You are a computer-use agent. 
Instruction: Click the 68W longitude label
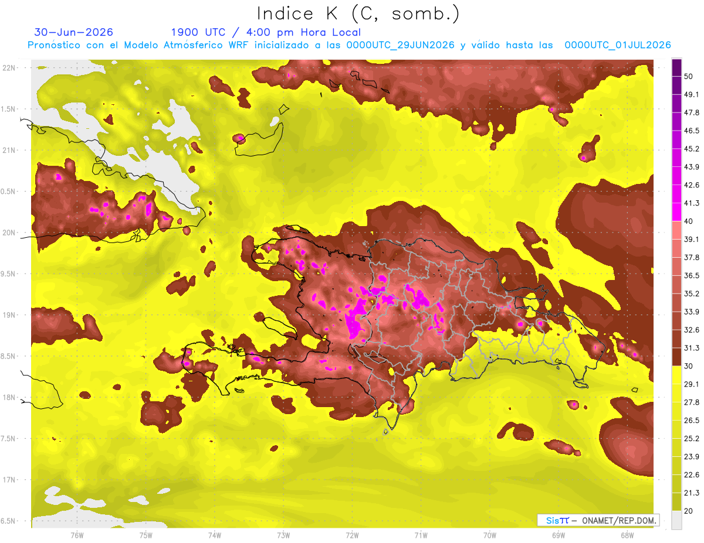[627, 535]
